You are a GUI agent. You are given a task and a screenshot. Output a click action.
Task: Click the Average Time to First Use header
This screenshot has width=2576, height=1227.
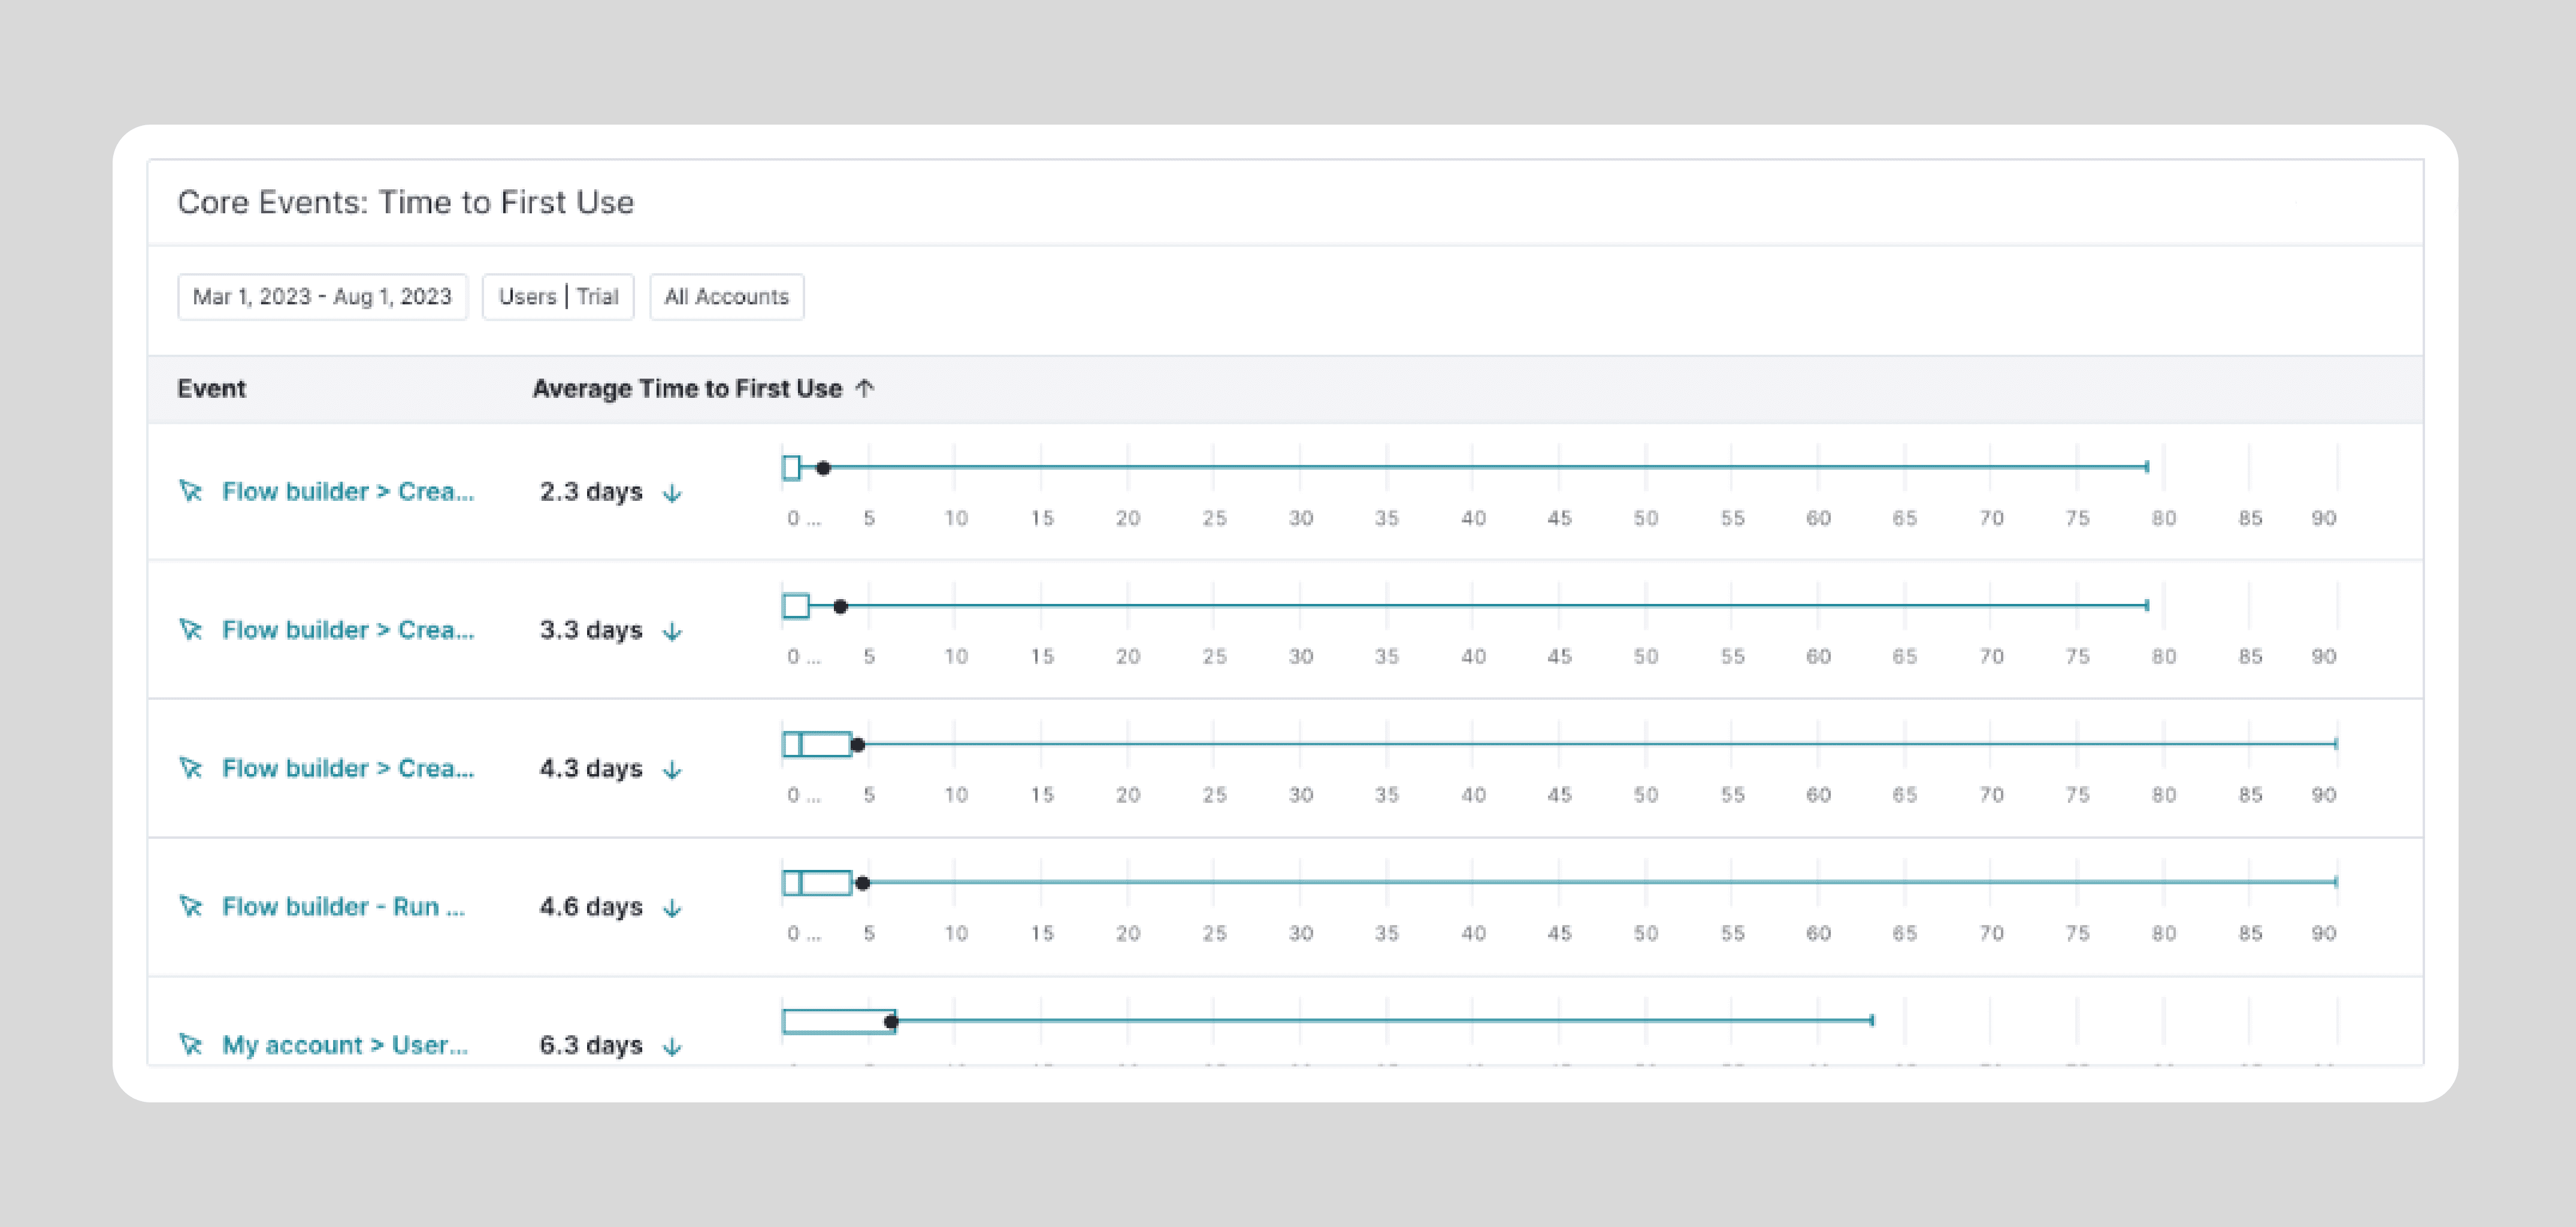[687, 389]
